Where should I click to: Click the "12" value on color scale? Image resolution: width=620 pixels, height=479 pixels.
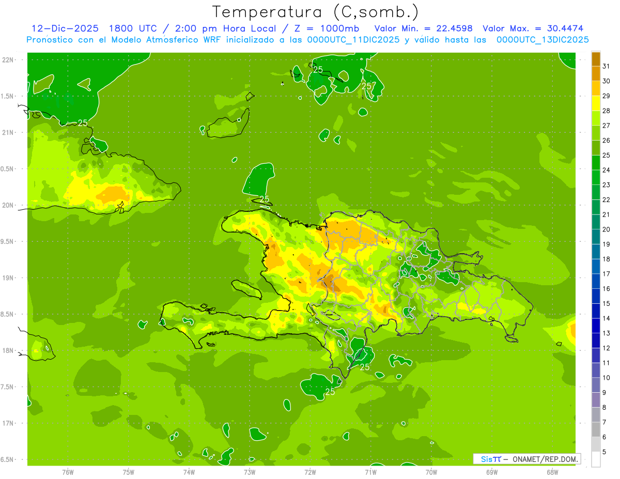[x=607, y=348]
